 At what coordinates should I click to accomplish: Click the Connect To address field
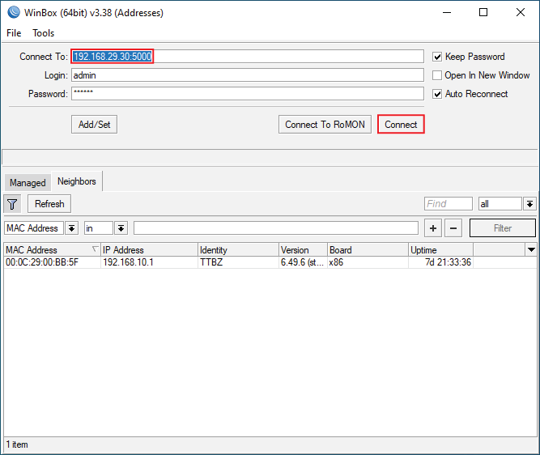pyautogui.click(x=248, y=57)
